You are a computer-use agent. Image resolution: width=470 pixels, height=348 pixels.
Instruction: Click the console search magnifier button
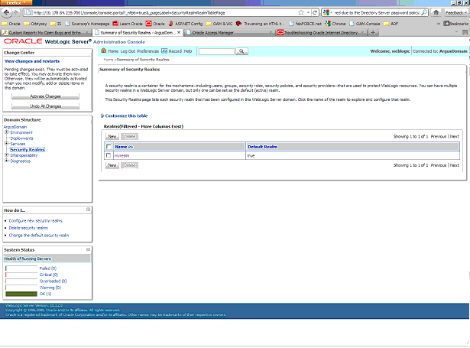[241, 51]
